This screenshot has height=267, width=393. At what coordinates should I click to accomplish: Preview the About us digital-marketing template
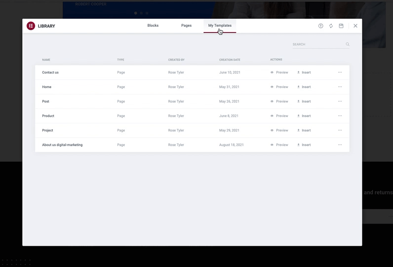pos(279,145)
